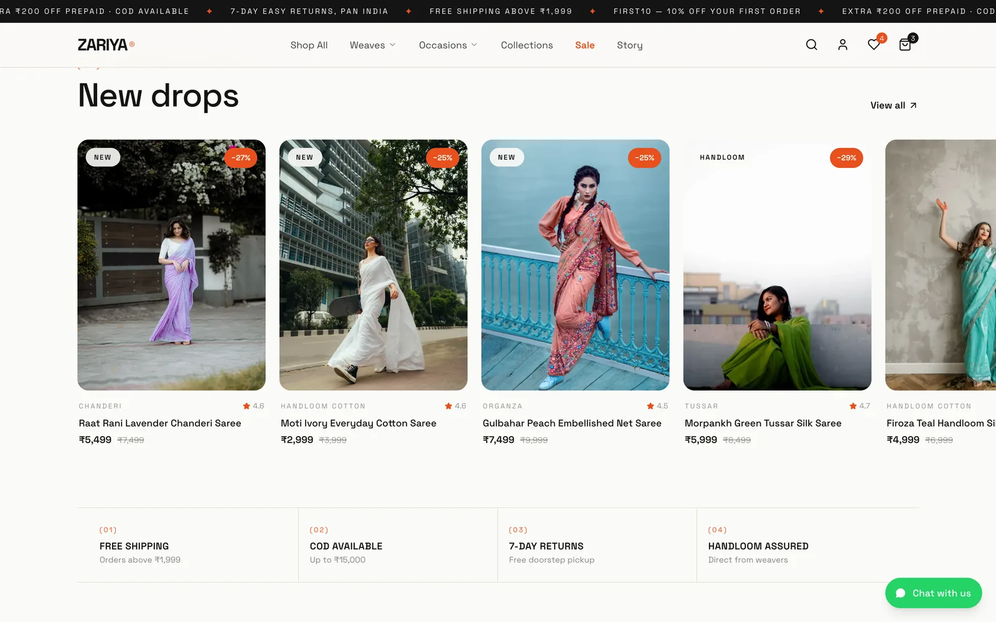This screenshot has width=996, height=622.
Task: Click the FREE SHIPPING feature heading
Action: click(134, 546)
